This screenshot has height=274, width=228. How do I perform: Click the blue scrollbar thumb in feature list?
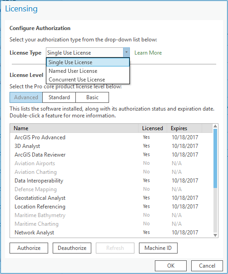tap(215, 158)
